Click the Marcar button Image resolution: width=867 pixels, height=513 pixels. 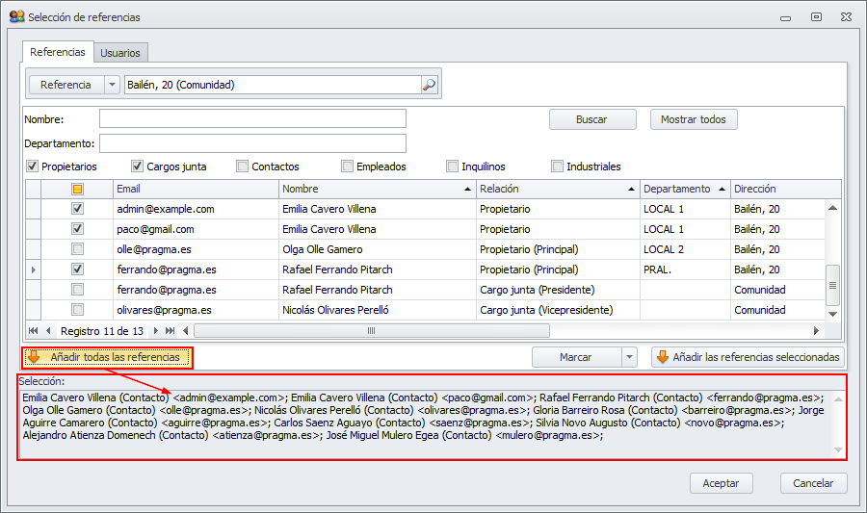click(x=576, y=357)
